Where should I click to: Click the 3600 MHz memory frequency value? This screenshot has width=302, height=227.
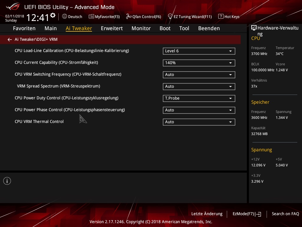point(259,118)
